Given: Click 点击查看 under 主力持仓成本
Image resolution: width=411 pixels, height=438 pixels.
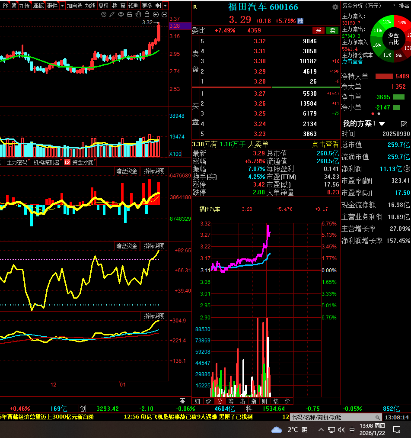Looking at the screenshot, I should (x=352, y=61).
